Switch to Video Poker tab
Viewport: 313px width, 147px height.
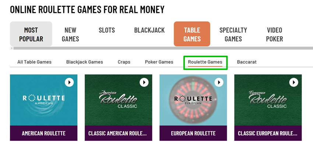coord(274,34)
